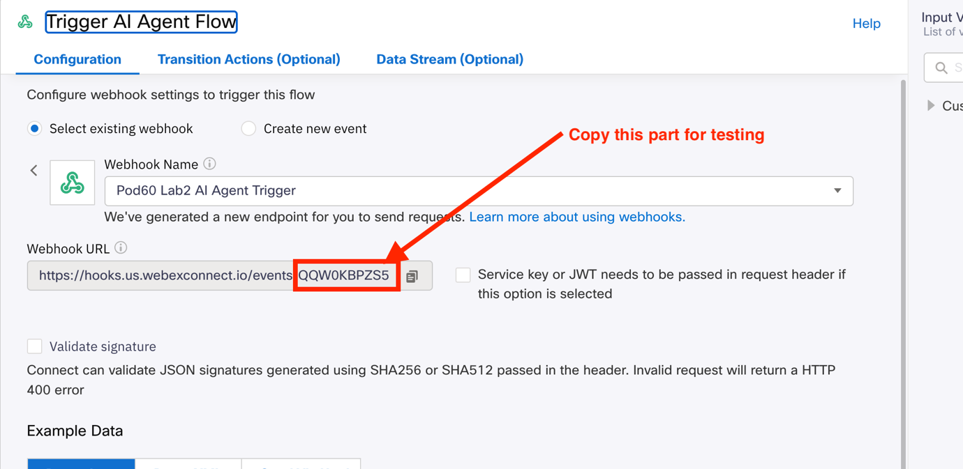Choose the 'Create new event' radio option
Viewport: 963px width, 469px height.
click(x=248, y=129)
